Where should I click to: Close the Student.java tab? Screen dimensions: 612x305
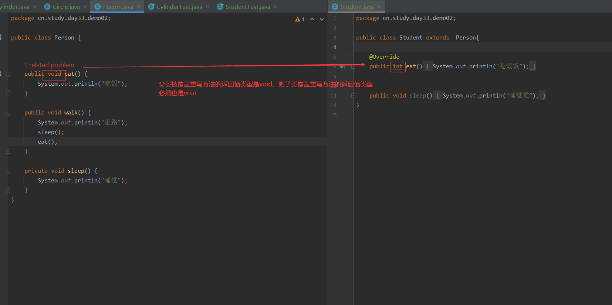point(379,7)
